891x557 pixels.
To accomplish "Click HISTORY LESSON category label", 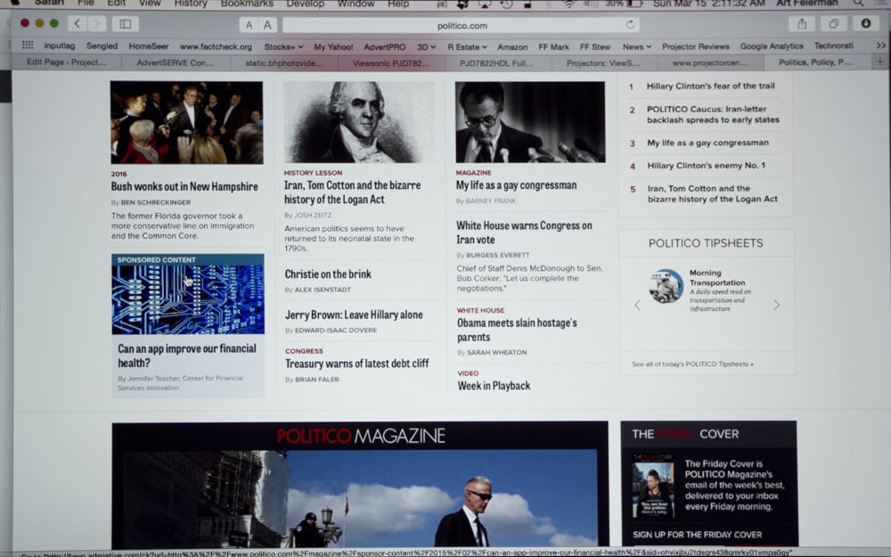I will point(313,172).
